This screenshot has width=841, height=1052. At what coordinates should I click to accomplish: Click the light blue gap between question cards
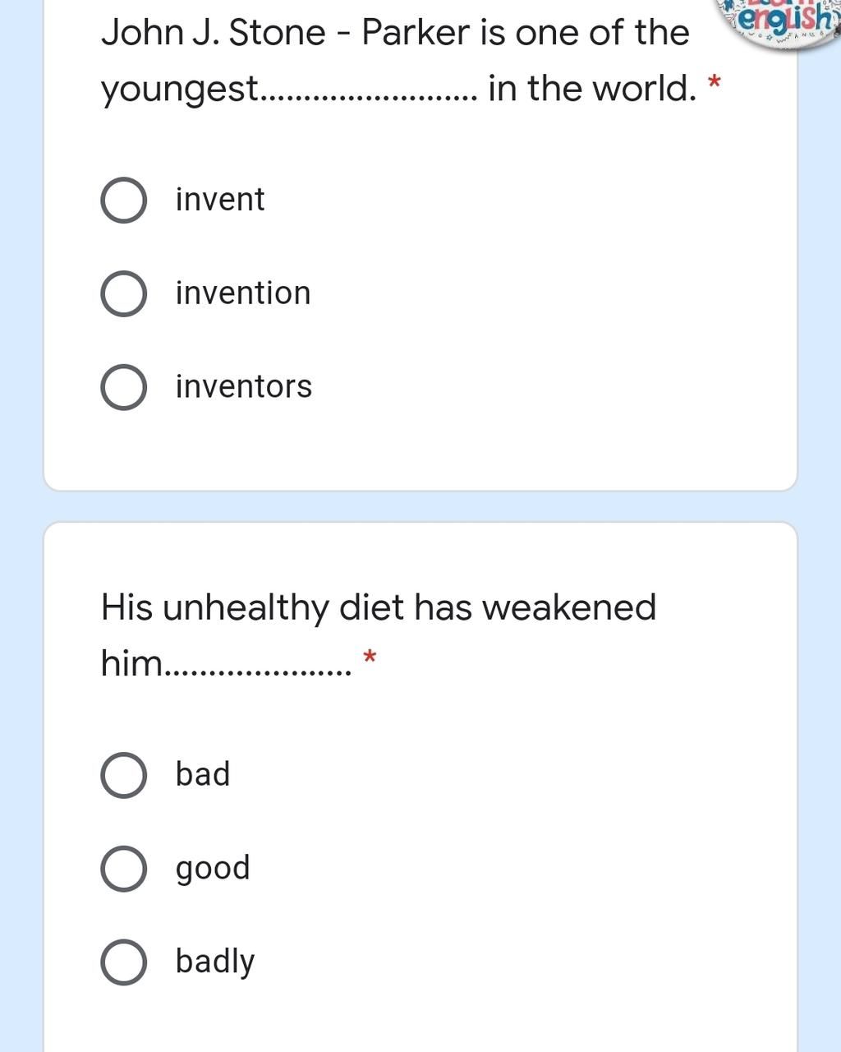420,506
